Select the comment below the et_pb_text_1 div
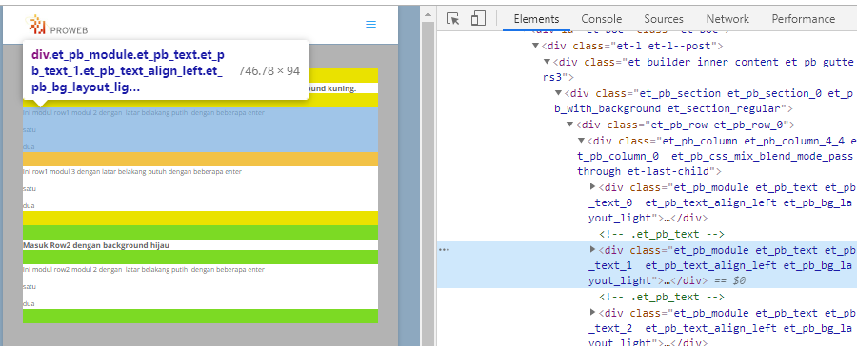The height and width of the screenshot is (346, 857). 662,297
